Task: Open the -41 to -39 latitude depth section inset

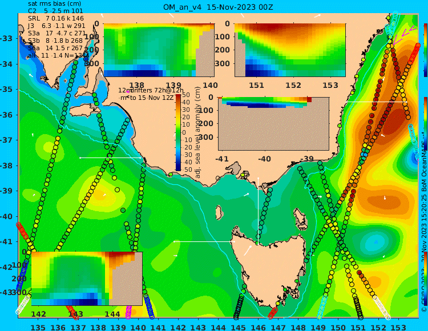Action: click(273, 124)
